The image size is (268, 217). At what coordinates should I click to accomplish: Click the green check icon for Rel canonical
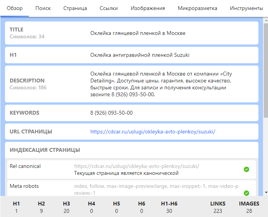246,169
